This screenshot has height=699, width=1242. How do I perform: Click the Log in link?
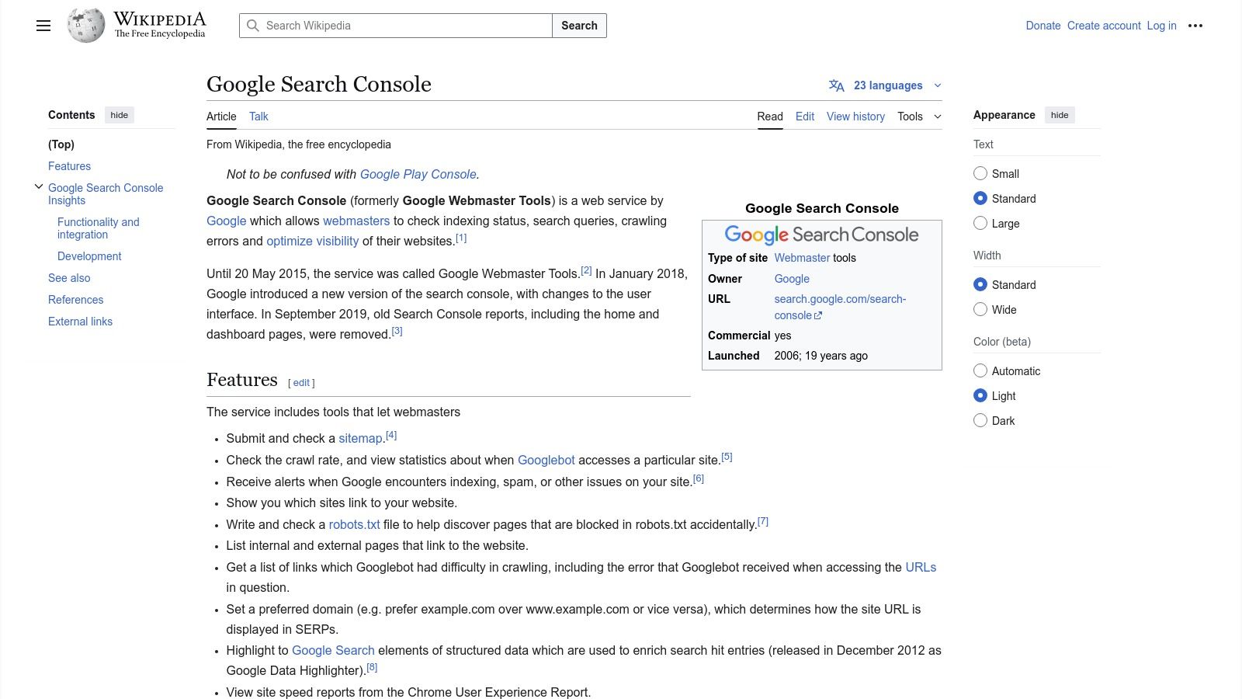click(1162, 26)
